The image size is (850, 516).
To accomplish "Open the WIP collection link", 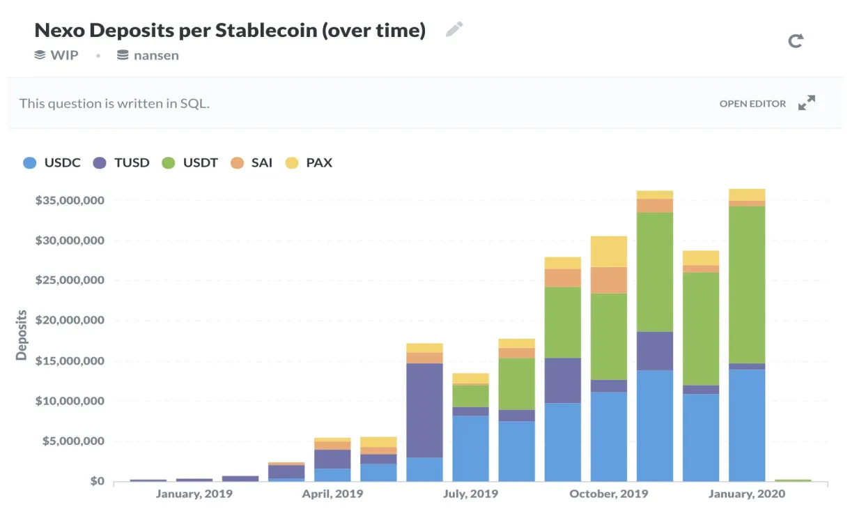I will pos(64,55).
